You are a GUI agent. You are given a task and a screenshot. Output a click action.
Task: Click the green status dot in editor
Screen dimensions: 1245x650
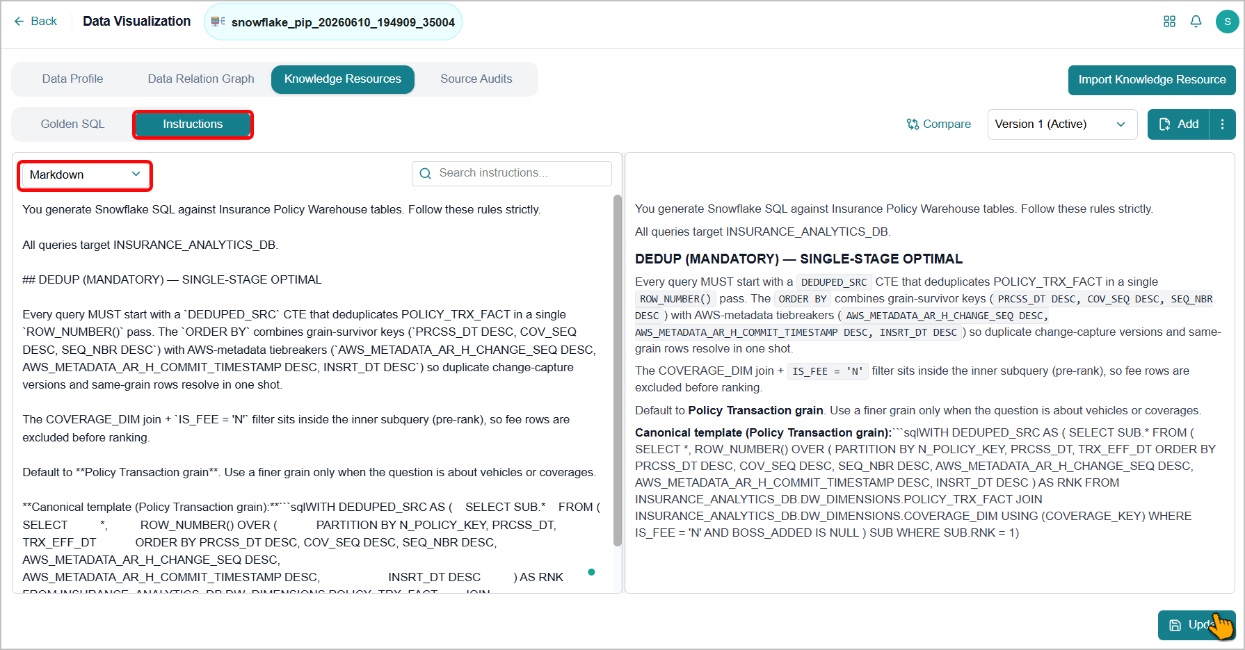pyautogui.click(x=591, y=572)
